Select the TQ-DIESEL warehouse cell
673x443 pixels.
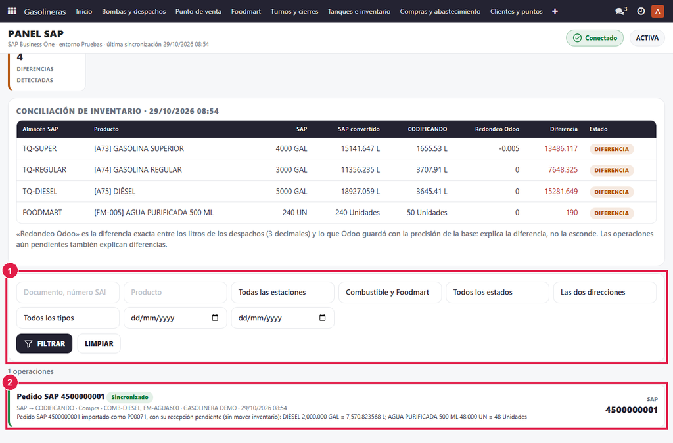(40, 191)
